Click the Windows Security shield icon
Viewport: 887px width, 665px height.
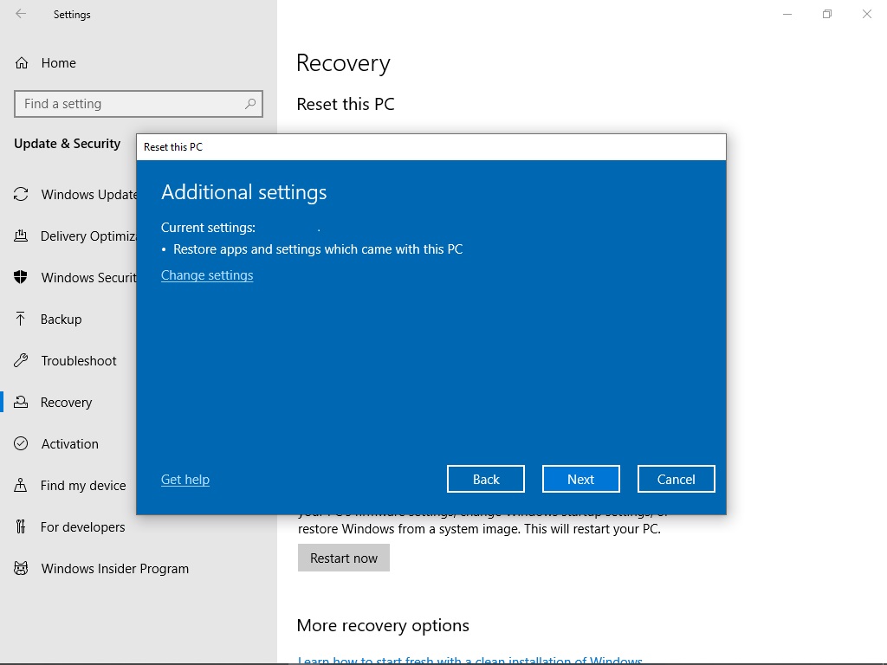[x=21, y=277]
